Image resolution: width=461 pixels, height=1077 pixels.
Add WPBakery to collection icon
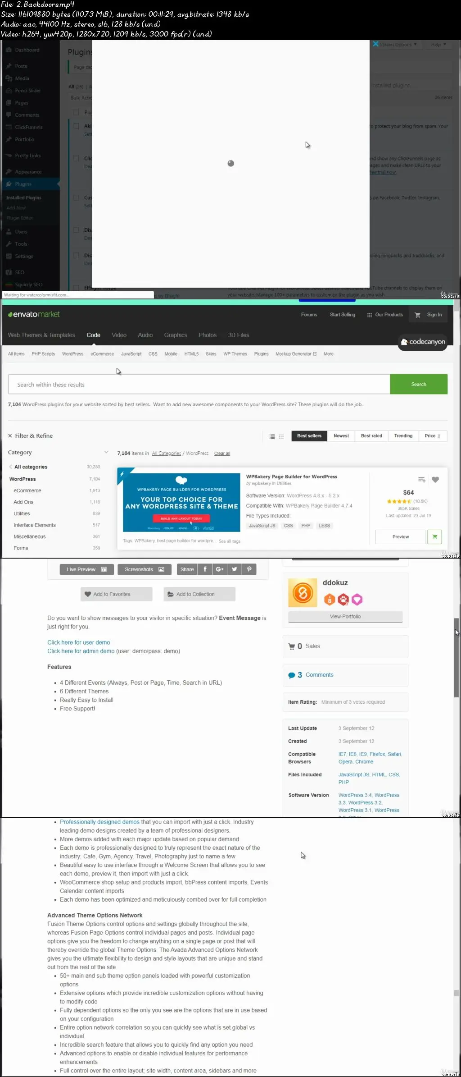point(422,480)
